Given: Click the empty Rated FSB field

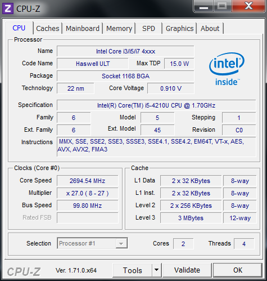Looking at the screenshot, I should 88,218.
